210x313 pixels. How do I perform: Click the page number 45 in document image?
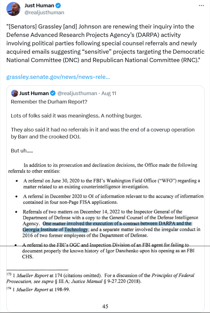pyautogui.click(x=105, y=306)
